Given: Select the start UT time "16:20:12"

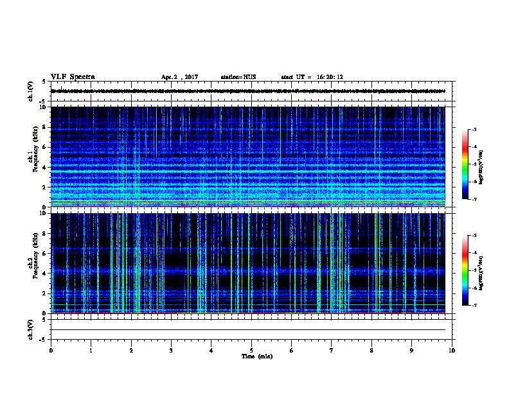Looking at the screenshot, I should click(330, 77).
